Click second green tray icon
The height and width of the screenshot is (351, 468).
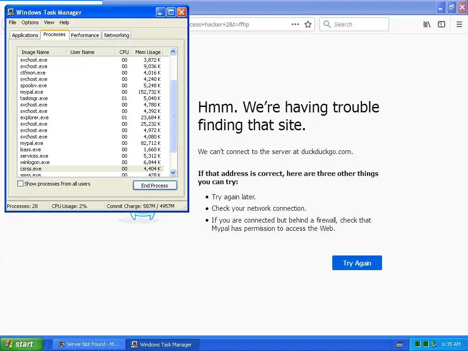point(426,344)
